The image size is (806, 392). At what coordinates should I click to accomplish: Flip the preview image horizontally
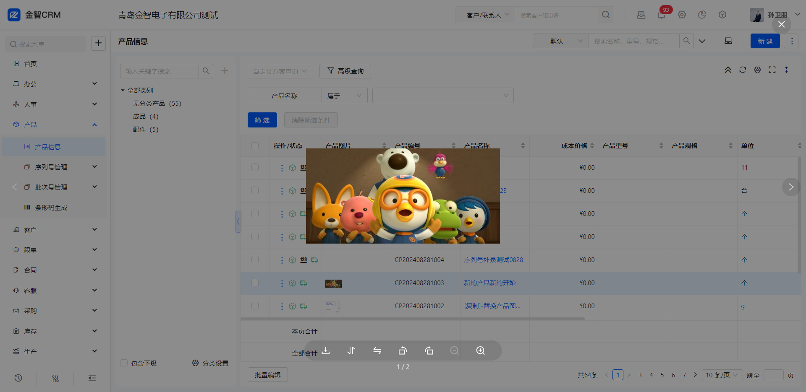coord(377,350)
